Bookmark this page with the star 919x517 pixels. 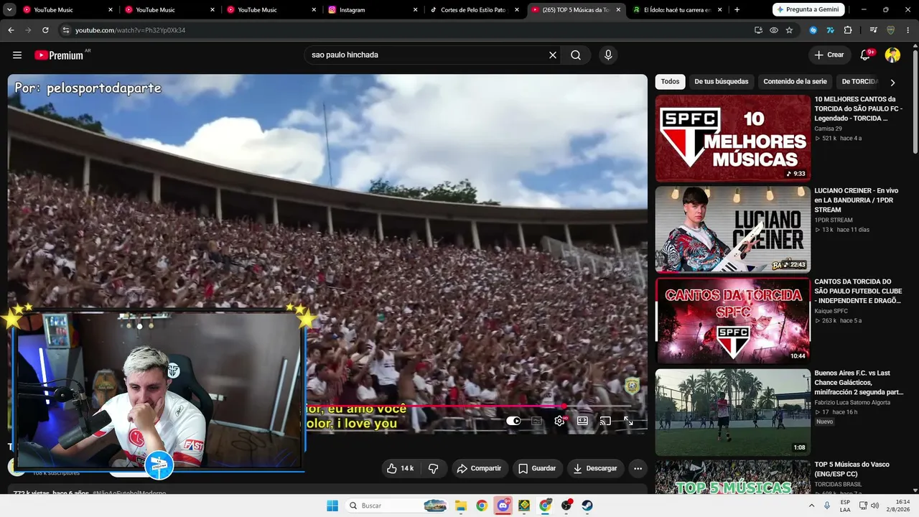(789, 30)
